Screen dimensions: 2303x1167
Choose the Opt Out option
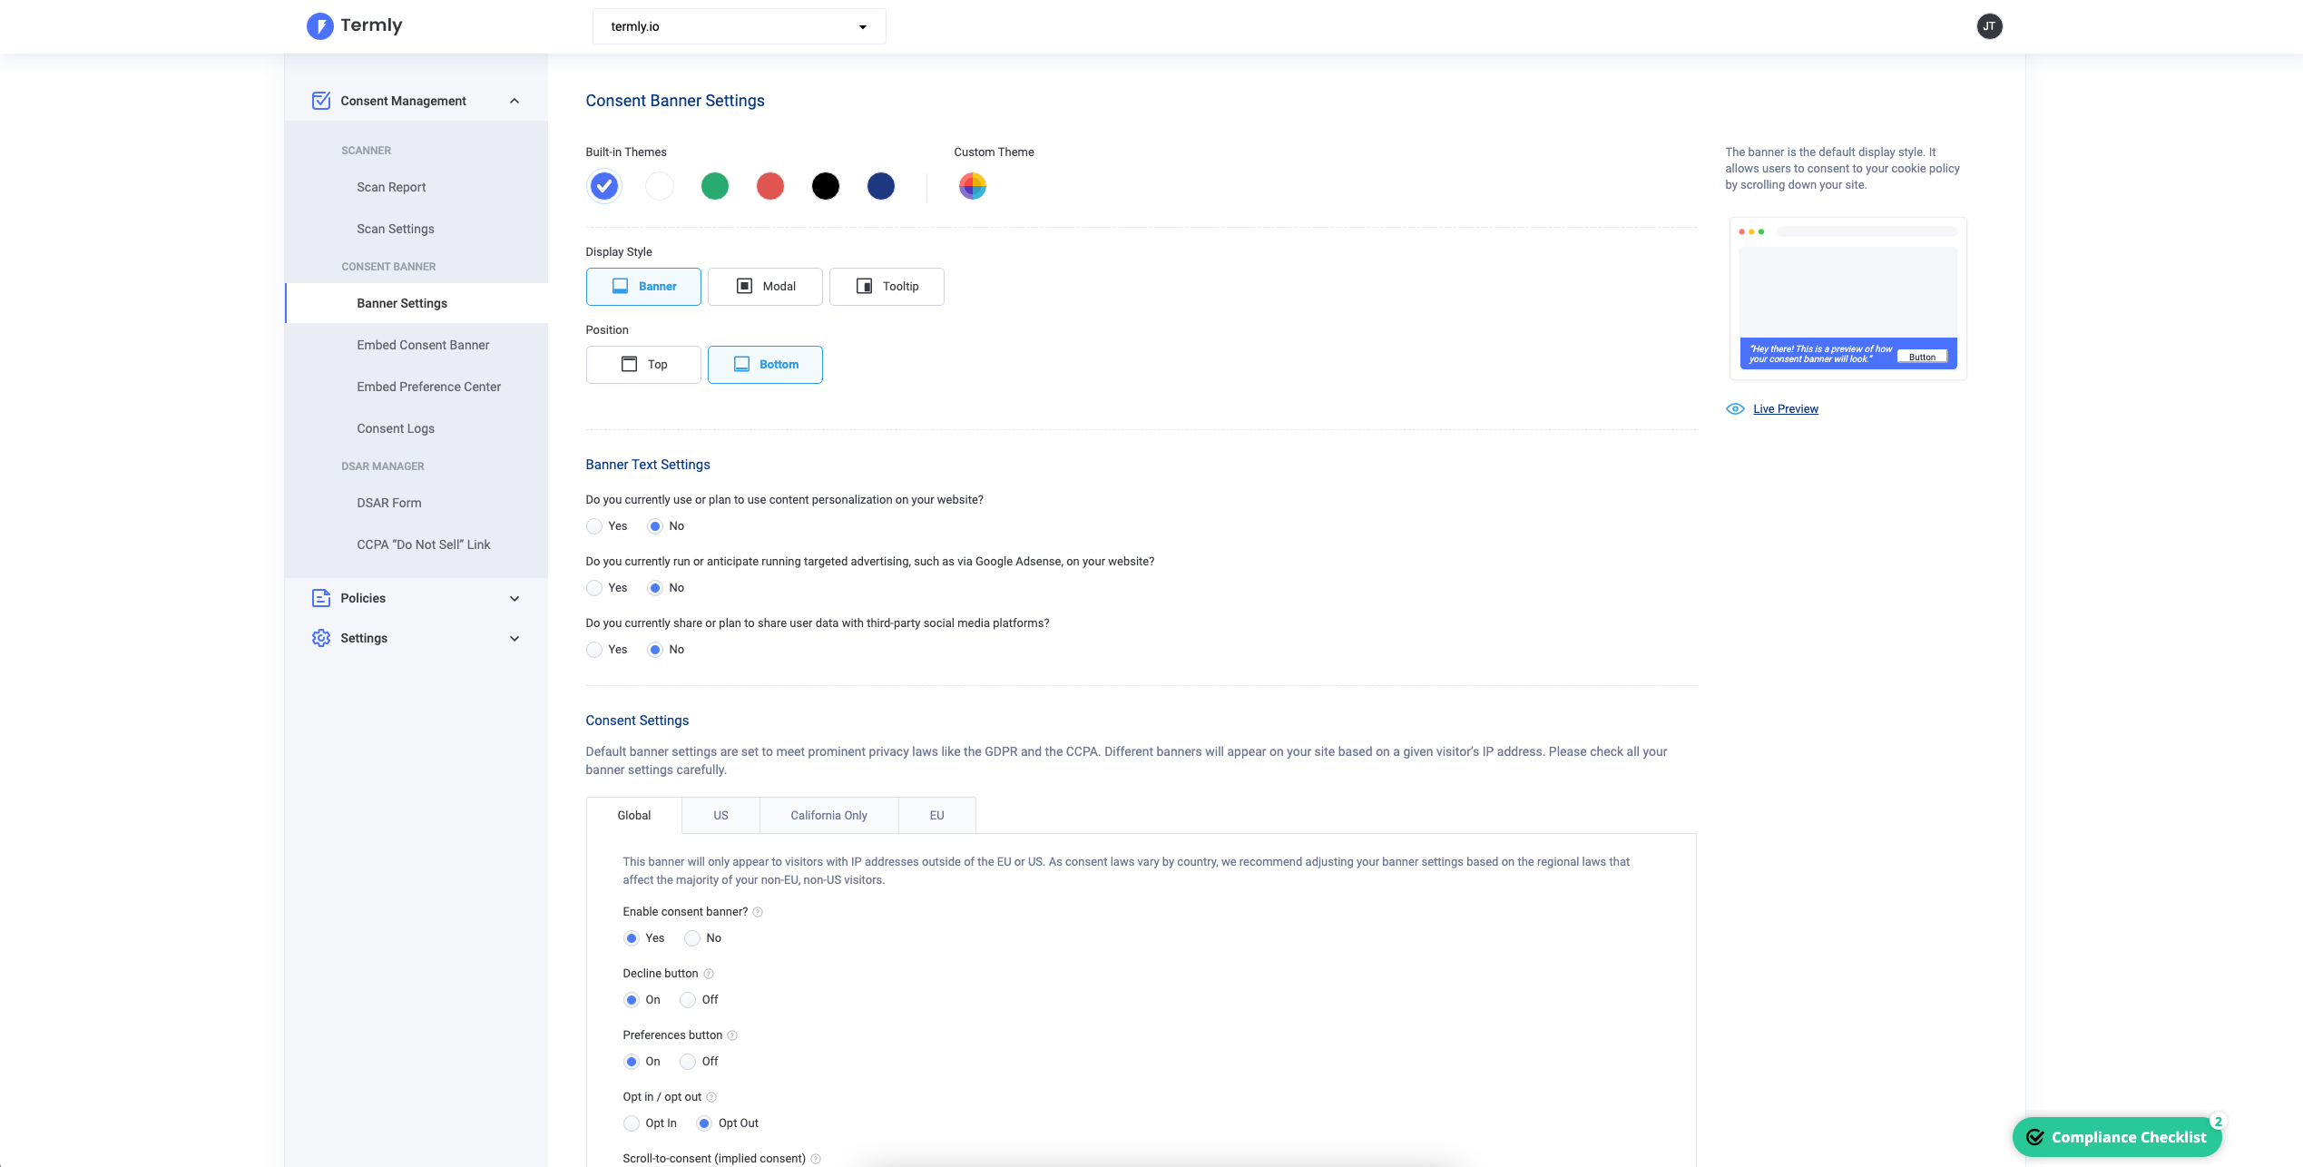pos(704,1123)
